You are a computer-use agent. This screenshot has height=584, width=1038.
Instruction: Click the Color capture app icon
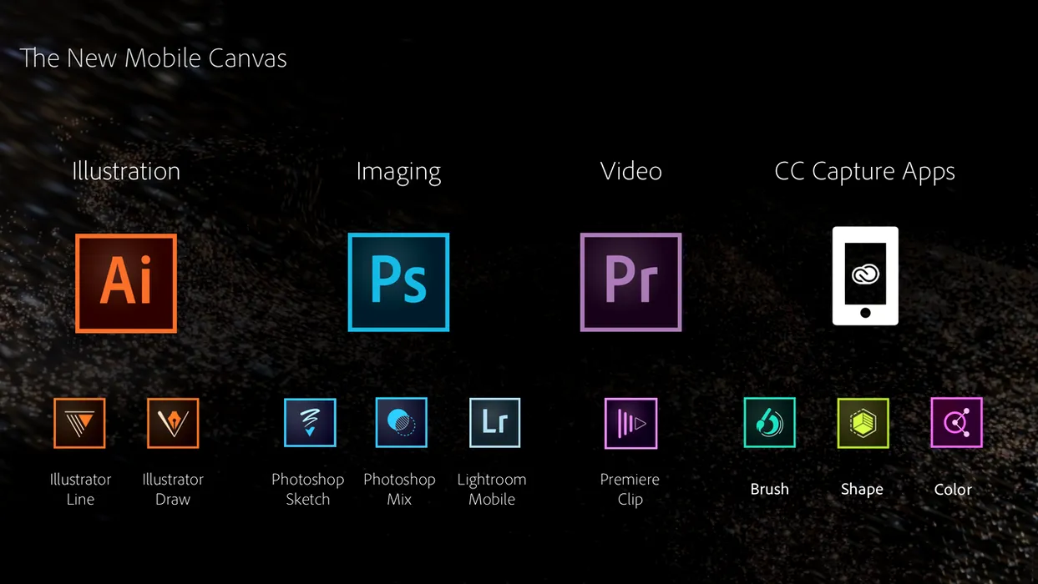pos(956,423)
